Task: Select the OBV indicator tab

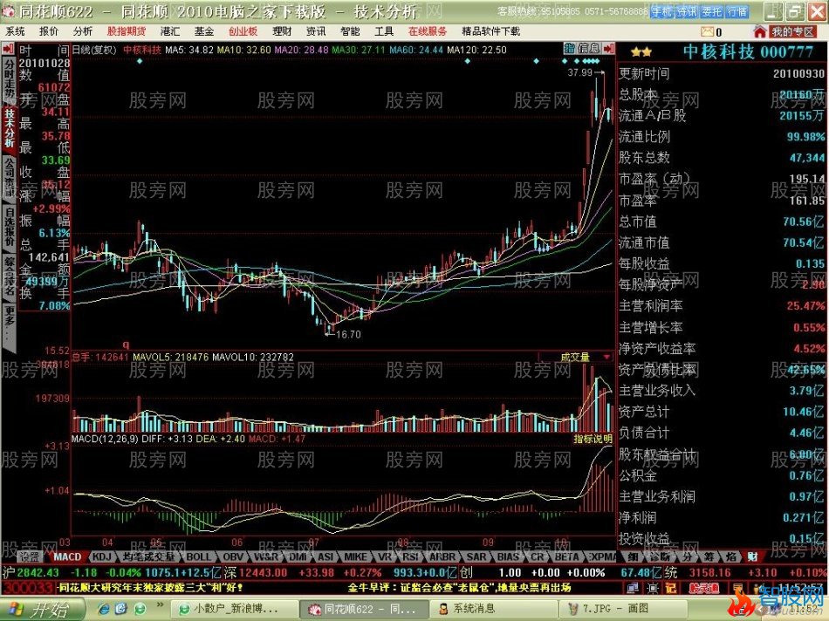Action: tap(233, 556)
